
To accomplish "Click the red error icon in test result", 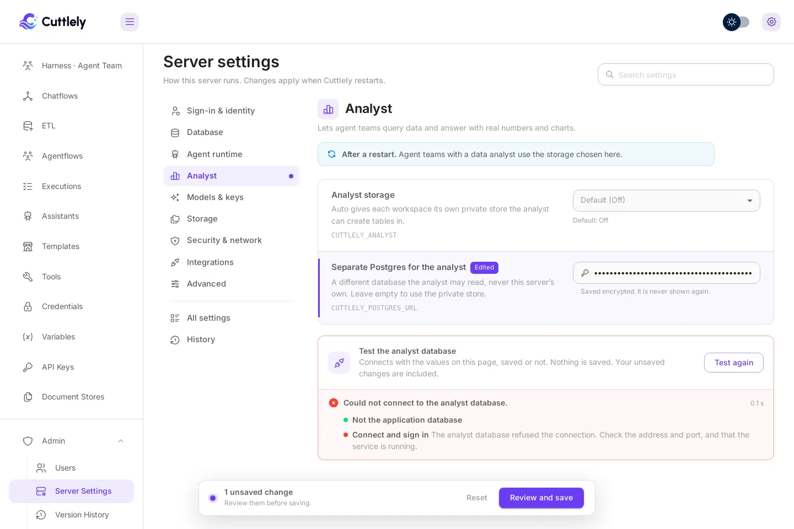I will pyautogui.click(x=334, y=403).
